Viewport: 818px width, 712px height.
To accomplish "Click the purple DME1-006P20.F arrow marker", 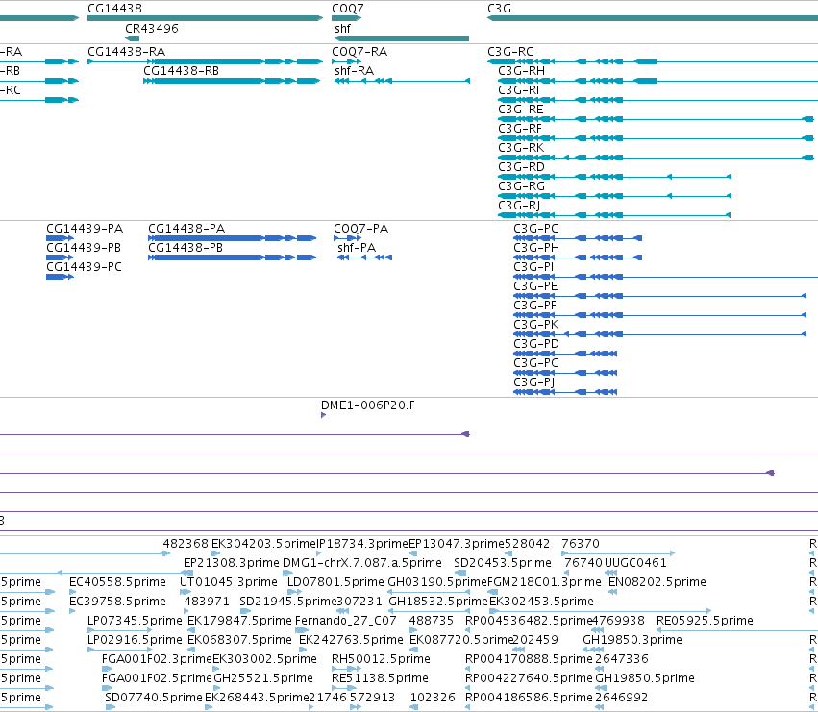I will (x=323, y=415).
